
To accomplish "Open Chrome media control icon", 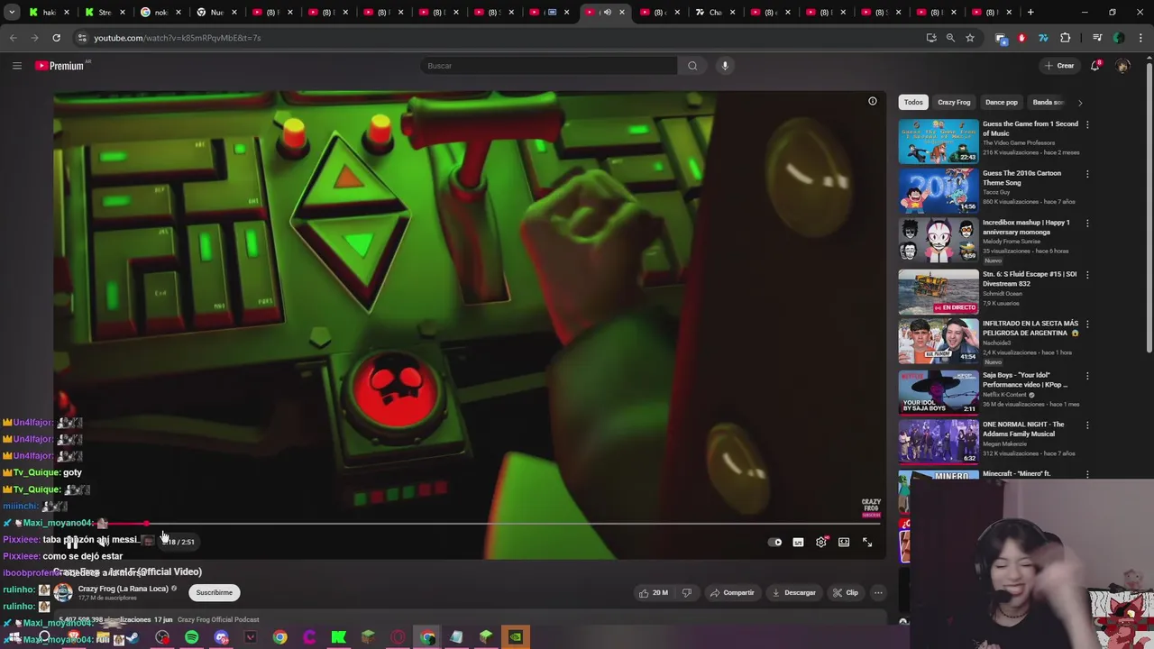I will (x=1097, y=38).
